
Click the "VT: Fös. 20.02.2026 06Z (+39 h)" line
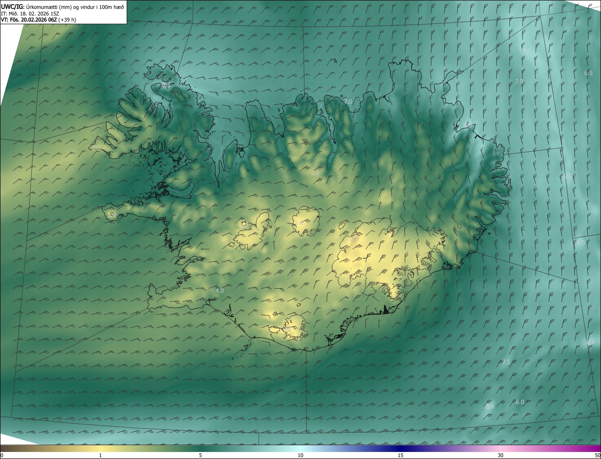(39, 20)
